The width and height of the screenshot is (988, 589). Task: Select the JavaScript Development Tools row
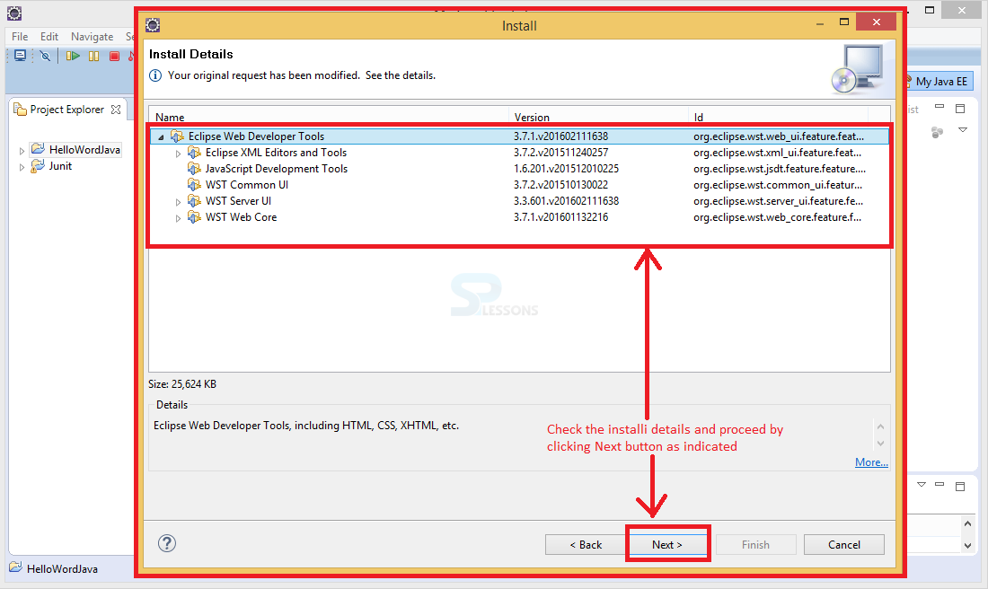(x=519, y=169)
